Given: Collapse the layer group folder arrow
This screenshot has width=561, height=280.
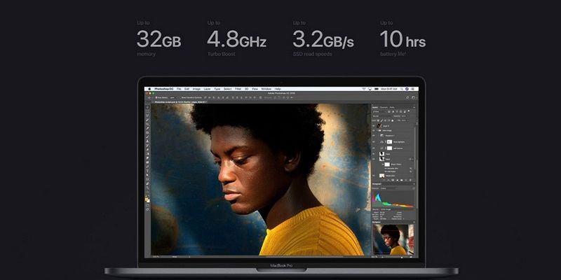Looking at the screenshot, I should pos(377,131).
